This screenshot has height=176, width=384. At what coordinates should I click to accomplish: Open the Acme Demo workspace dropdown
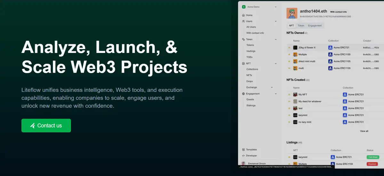(276, 7)
